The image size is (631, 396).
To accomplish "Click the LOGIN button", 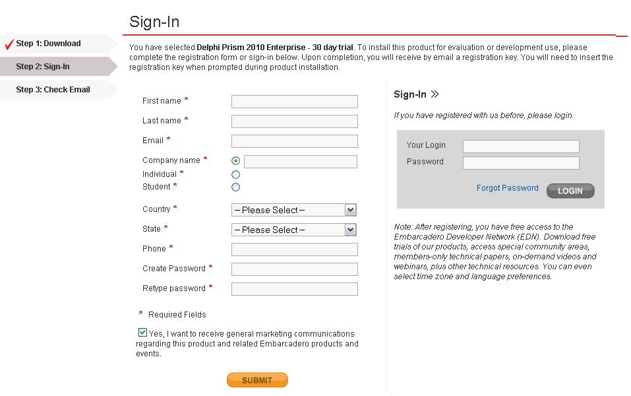I will click(x=570, y=191).
